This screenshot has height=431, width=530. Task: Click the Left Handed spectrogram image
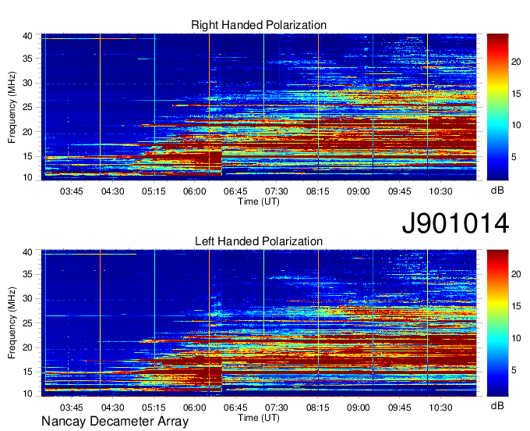click(x=259, y=323)
